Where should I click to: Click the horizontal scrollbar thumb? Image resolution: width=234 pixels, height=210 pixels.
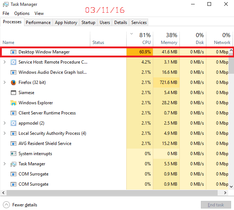[x=112, y=193]
